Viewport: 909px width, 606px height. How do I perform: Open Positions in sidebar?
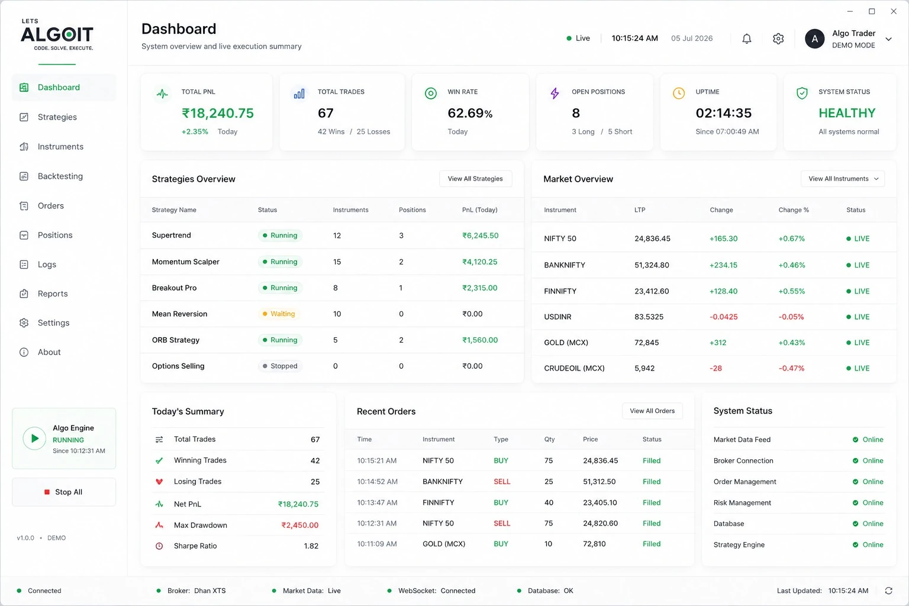tap(64, 235)
